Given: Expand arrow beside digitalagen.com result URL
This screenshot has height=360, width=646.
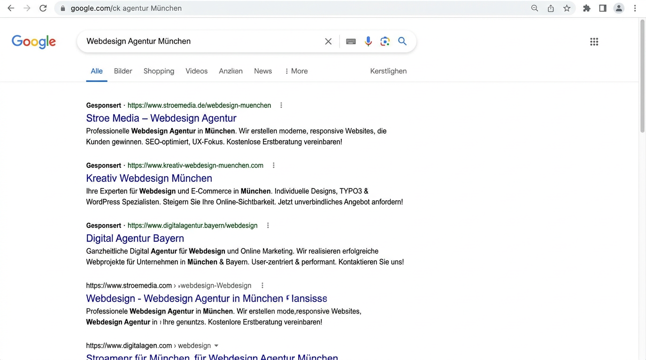Looking at the screenshot, I should pyautogui.click(x=216, y=346).
